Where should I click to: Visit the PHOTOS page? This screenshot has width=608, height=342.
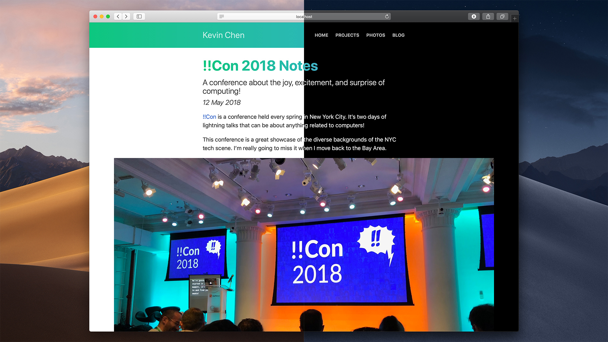pyautogui.click(x=376, y=35)
